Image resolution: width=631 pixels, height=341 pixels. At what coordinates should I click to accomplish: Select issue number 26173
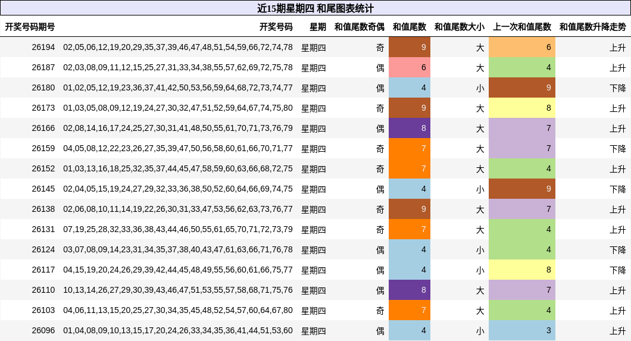click(x=43, y=108)
